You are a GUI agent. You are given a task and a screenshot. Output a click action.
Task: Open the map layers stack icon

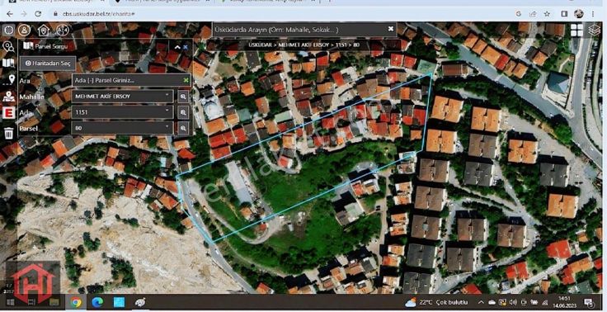pos(595,30)
